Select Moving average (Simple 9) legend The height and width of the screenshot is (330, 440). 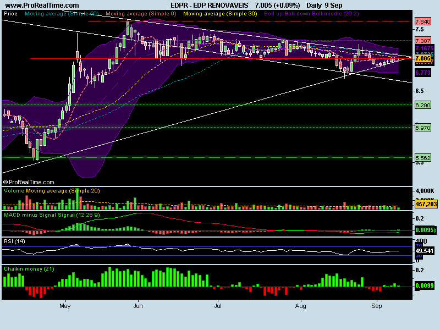[141, 13]
